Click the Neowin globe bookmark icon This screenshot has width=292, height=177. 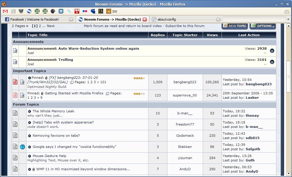pyautogui.click(x=29, y=11)
